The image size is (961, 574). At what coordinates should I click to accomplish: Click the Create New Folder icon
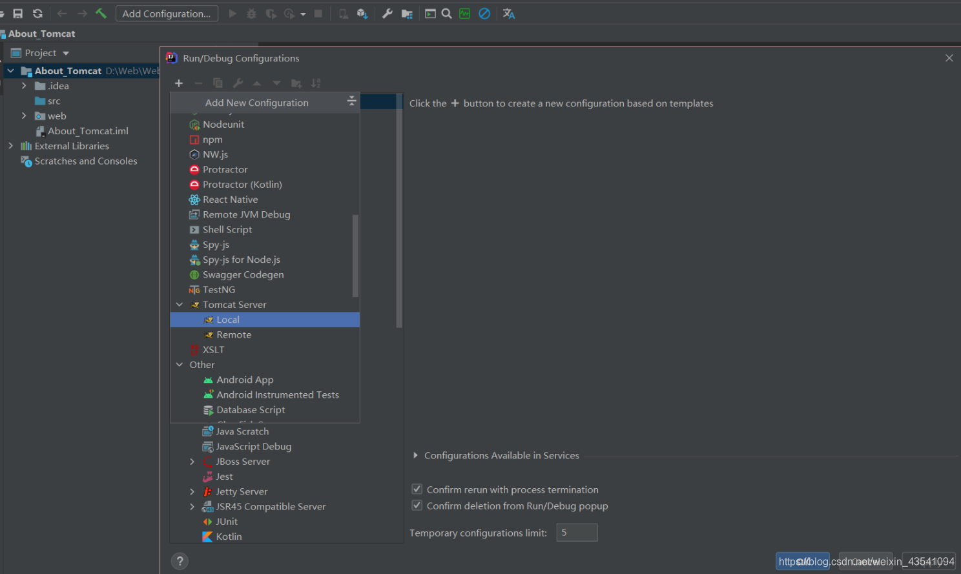[296, 83]
